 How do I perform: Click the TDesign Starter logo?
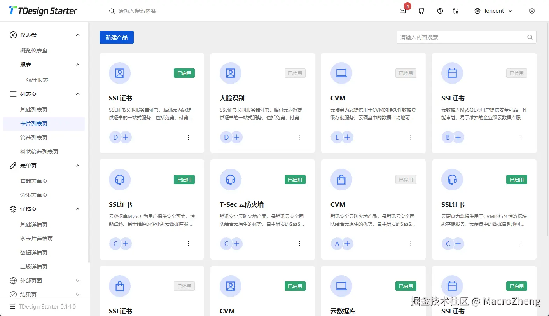(43, 11)
